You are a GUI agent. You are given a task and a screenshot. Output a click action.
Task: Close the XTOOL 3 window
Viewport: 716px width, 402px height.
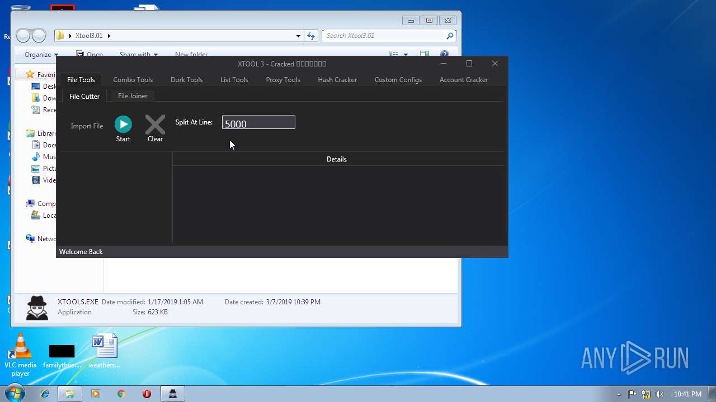pyautogui.click(x=495, y=64)
